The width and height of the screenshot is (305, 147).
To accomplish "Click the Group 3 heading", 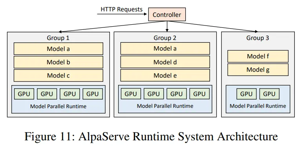I will pos(258,38).
